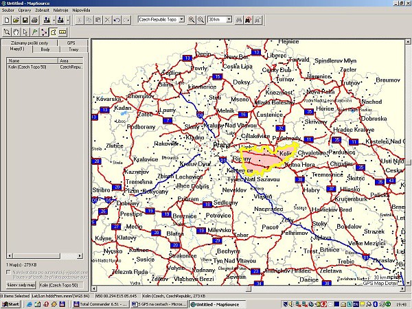Open the Úpravy menu
The image size is (412, 309).
pos(25,10)
